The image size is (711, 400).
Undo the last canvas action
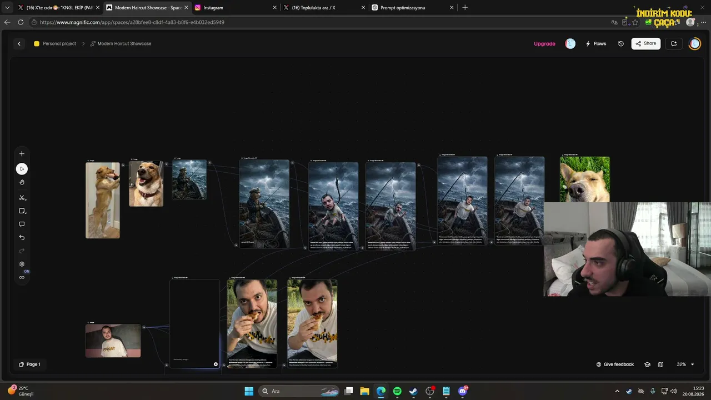22,238
